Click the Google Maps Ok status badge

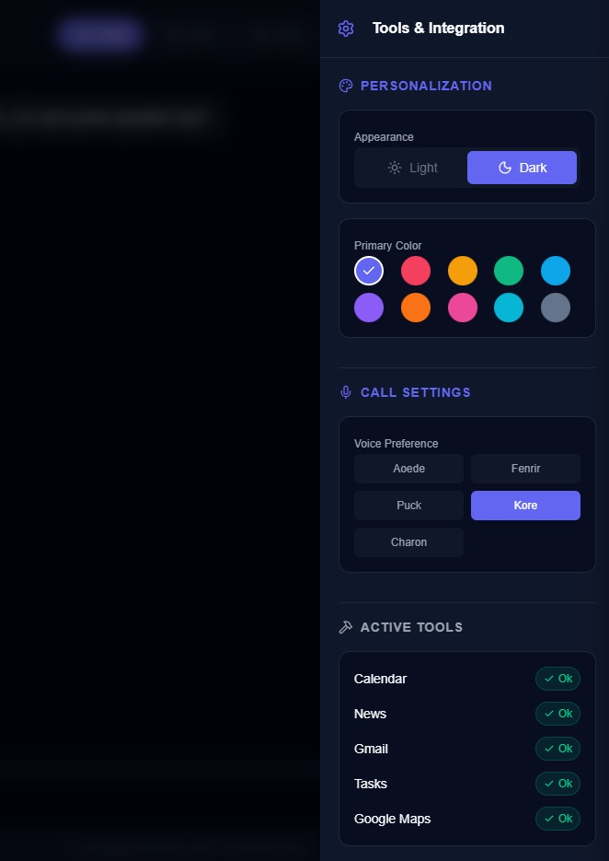point(557,819)
